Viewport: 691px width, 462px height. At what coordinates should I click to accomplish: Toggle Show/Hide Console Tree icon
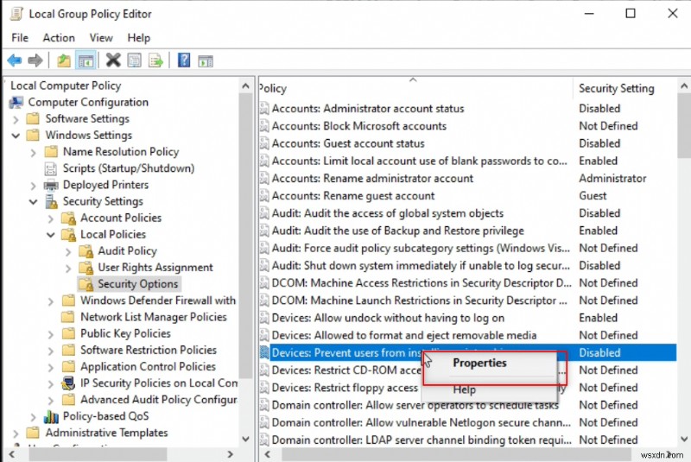click(x=86, y=60)
